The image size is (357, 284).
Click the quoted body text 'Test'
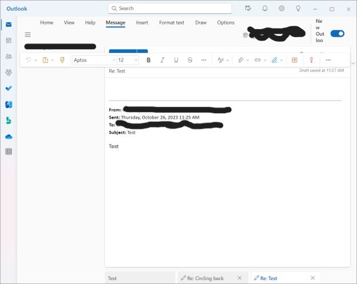[x=114, y=146]
